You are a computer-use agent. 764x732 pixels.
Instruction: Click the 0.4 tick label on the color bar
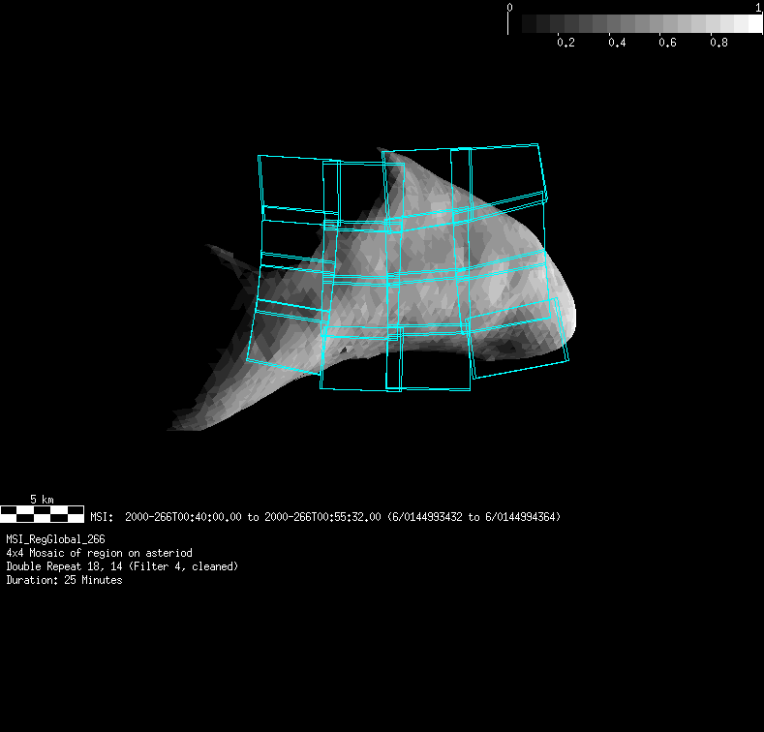click(616, 44)
